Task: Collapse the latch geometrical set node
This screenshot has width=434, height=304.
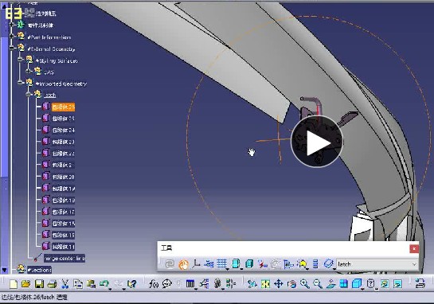Action: point(29,95)
